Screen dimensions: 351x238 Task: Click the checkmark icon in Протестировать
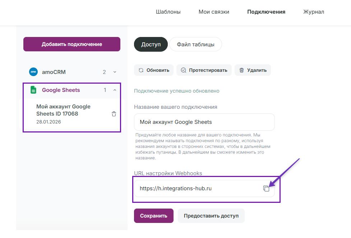[184, 70]
